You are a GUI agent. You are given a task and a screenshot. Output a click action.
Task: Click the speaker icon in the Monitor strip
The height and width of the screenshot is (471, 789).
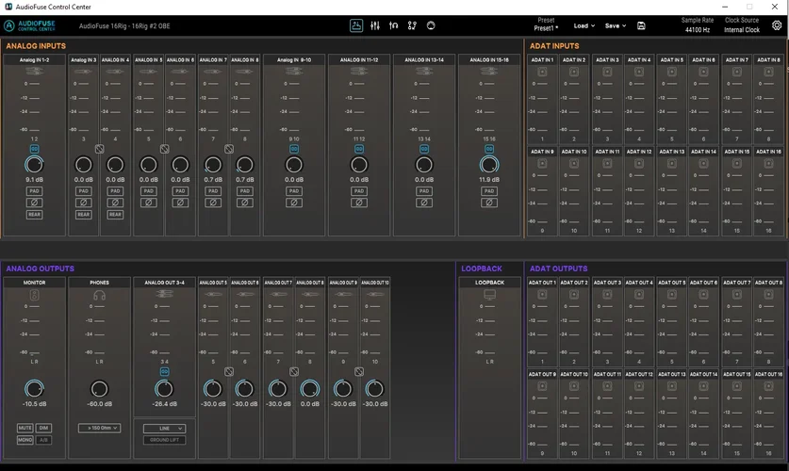[34, 297]
